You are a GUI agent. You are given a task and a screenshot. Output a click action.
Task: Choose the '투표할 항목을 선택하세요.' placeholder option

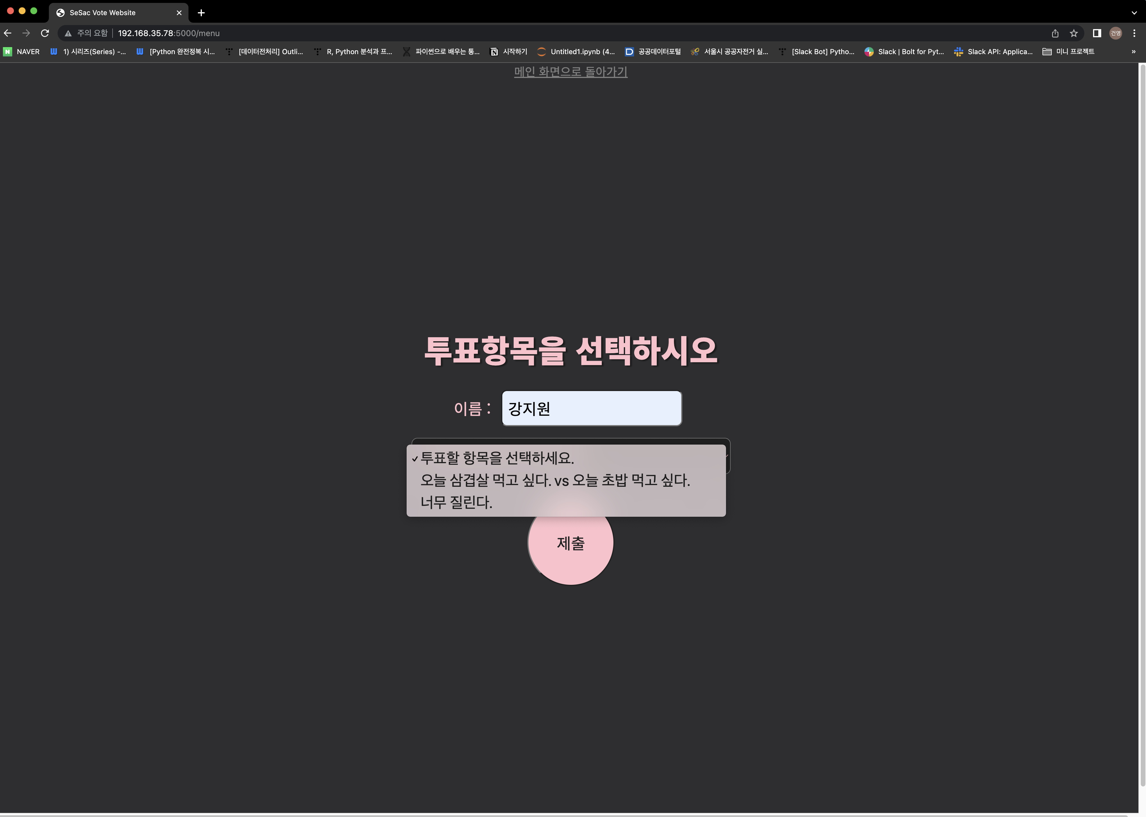497,458
